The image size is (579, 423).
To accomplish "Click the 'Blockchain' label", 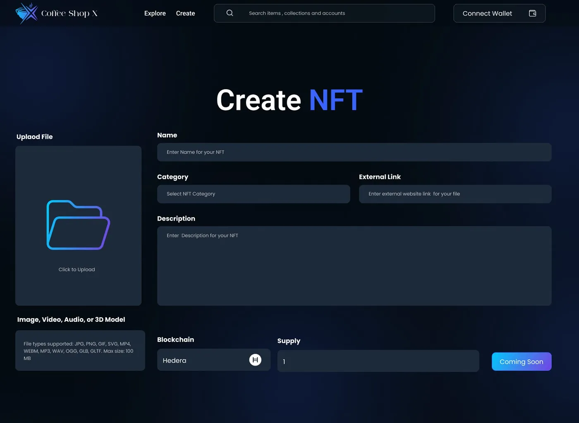I will tap(175, 340).
